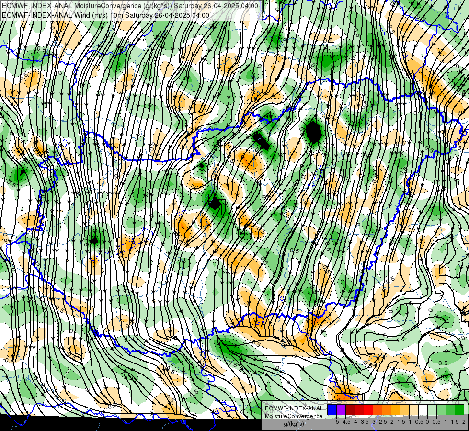Click the 'g/(kg*s)' unit label in legend
Screen dimensions: 469x431
click(294, 424)
